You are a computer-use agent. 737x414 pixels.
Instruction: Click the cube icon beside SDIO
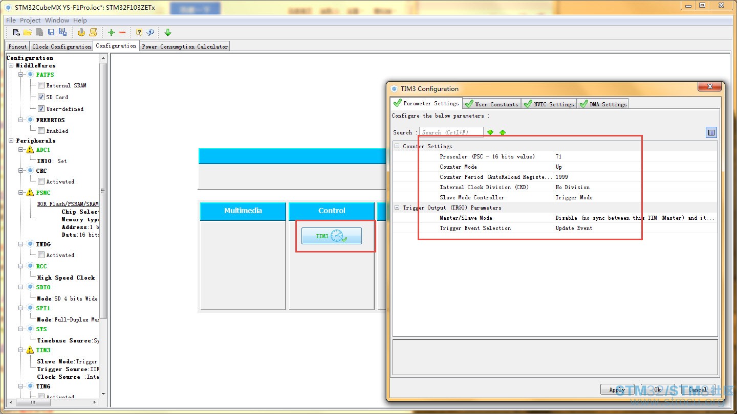[30, 287]
